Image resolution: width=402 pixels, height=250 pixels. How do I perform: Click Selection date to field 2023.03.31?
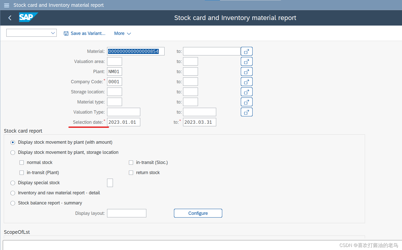click(x=199, y=122)
